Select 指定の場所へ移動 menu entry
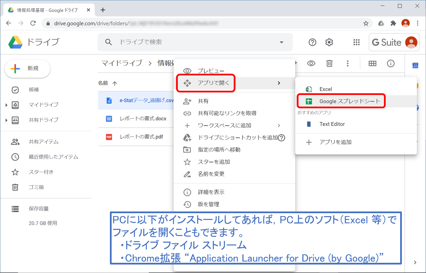 click(x=234, y=150)
